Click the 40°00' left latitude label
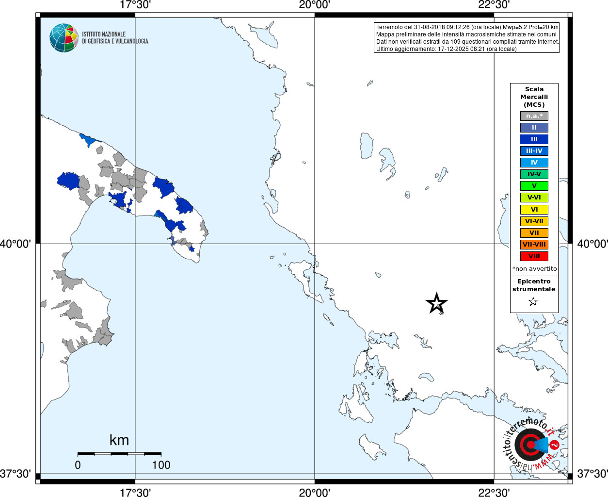608x497 pixels. [16, 244]
